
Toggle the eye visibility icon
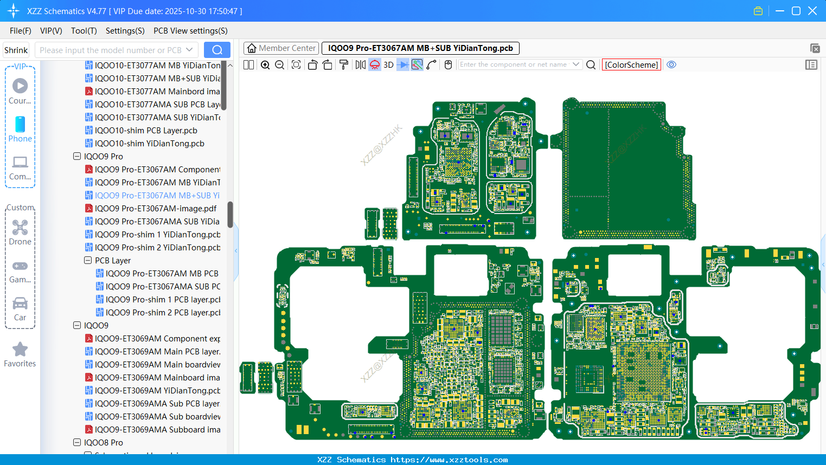click(671, 64)
